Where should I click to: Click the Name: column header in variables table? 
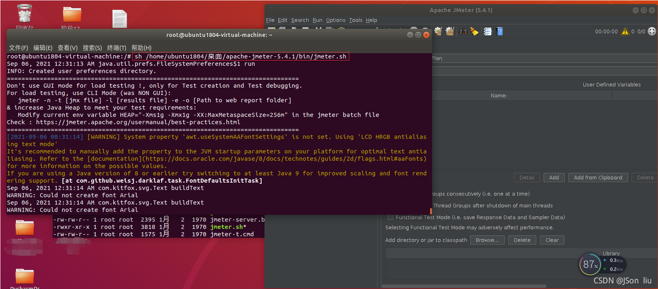click(x=499, y=95)
